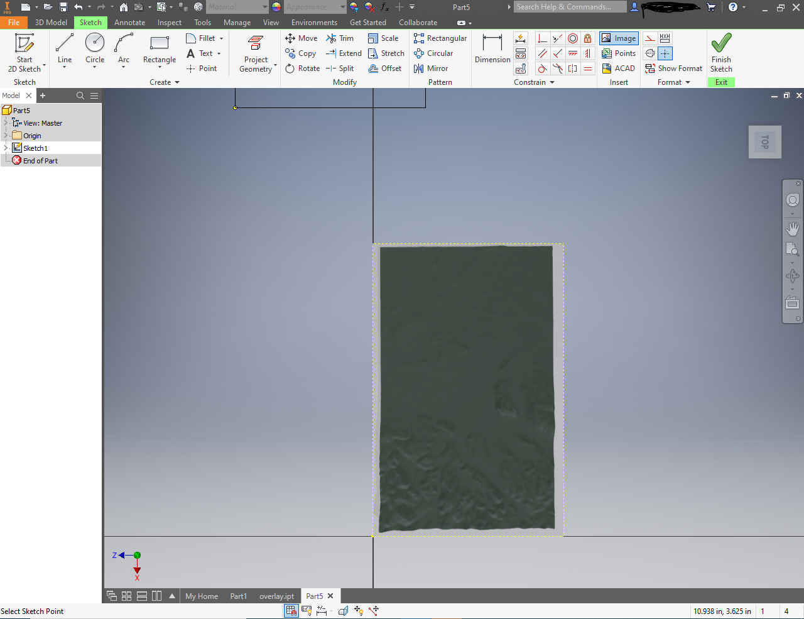Click the Insert ACAD button

point(619,68)
